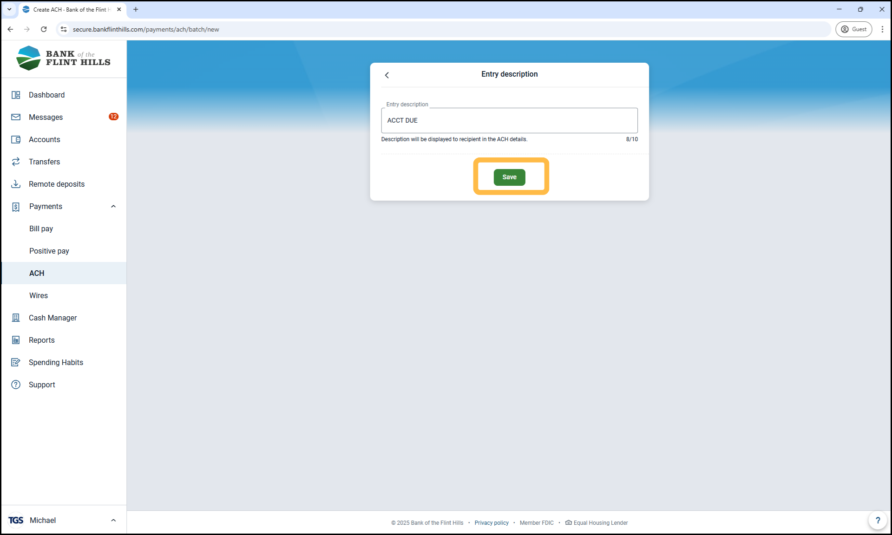
Task: Collapse the Payments menu chevron
Action: click(x=113, y=206)
